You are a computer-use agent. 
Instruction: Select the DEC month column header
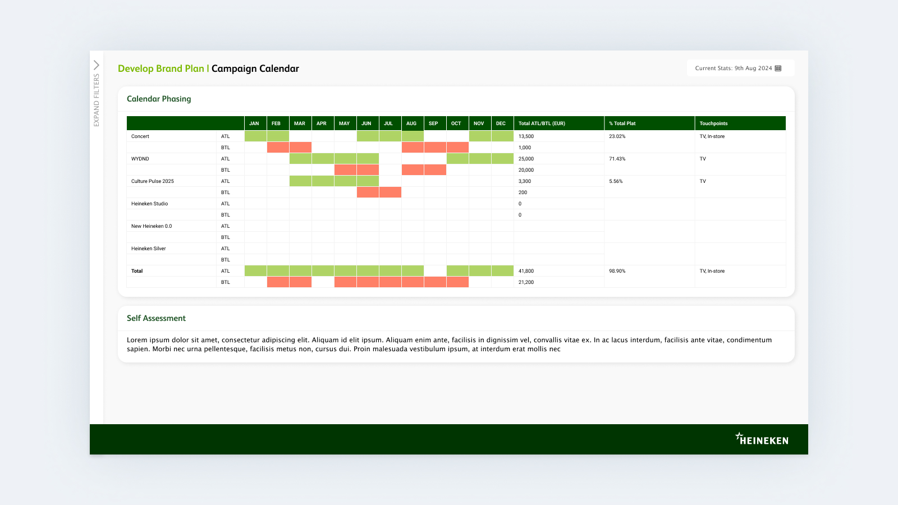tap(501, 123)
